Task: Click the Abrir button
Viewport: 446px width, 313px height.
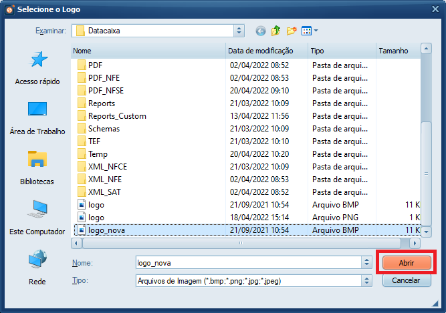Action: click(407, 263)
